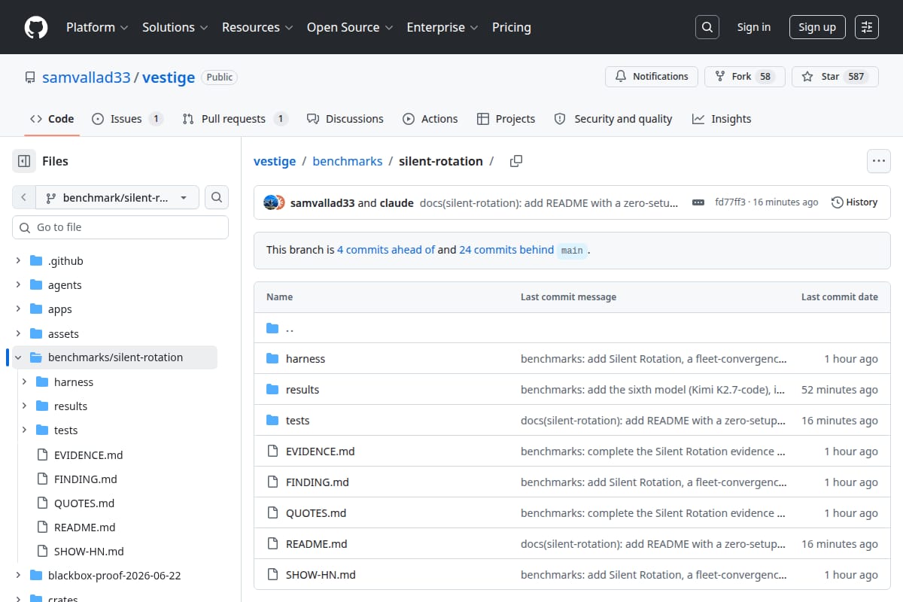The width and height of the screenshot is (903, 602).
Task: Expand the .github folder in tree
Action: [x=18, y=261]
